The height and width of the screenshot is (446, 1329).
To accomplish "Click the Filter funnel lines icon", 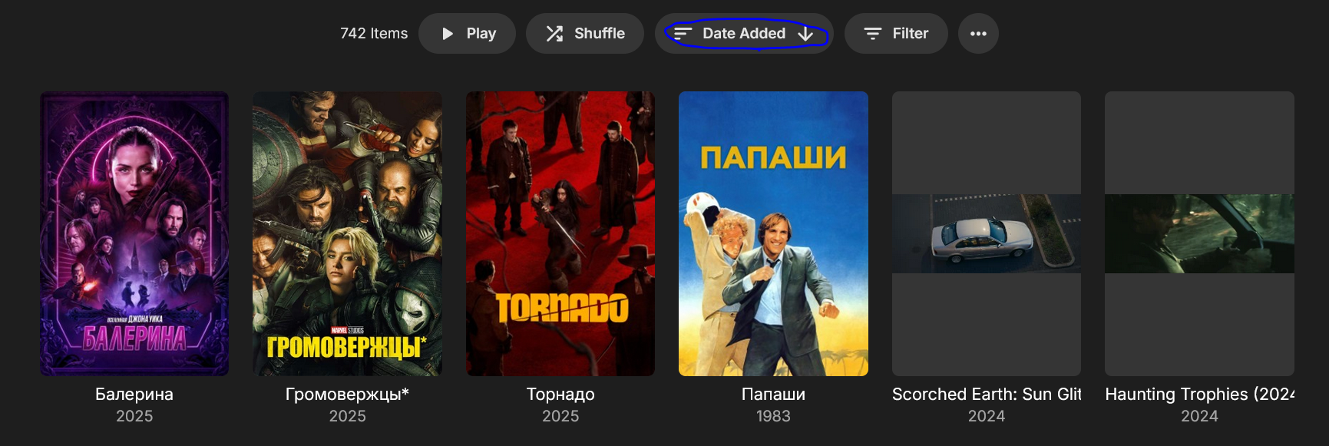I will (873, 34).
